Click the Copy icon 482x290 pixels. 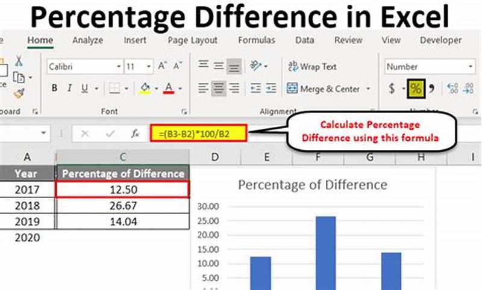pos(19,78)
